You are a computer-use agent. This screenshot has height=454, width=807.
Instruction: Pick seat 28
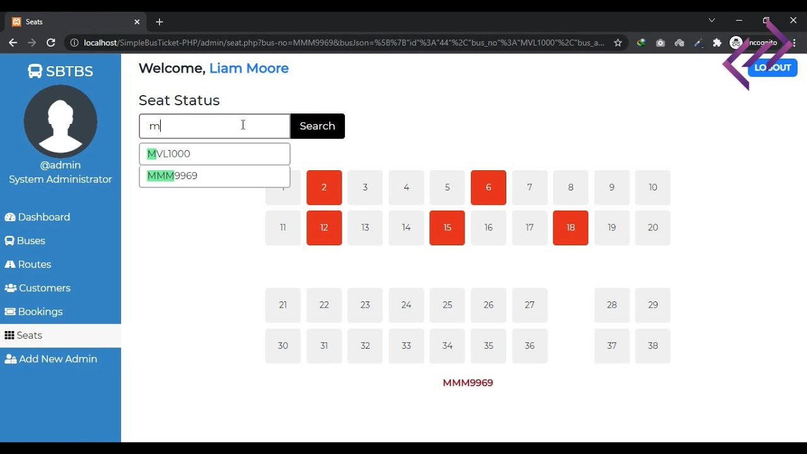coord(612,305)
